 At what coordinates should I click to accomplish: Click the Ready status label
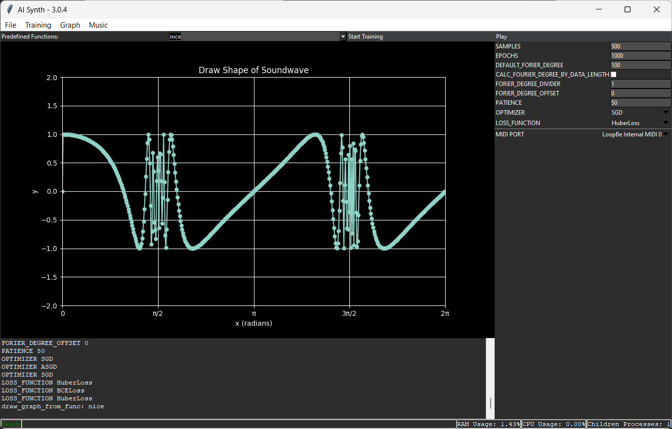point(11,424)
